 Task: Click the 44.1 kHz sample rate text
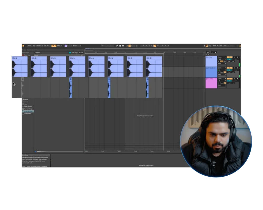pyautogui.click(x=219, y=46)
